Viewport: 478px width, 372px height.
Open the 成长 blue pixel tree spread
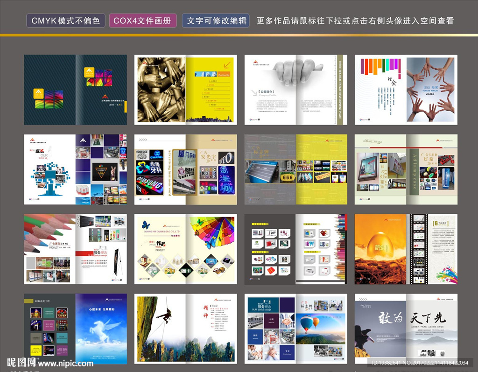point(75,169)
